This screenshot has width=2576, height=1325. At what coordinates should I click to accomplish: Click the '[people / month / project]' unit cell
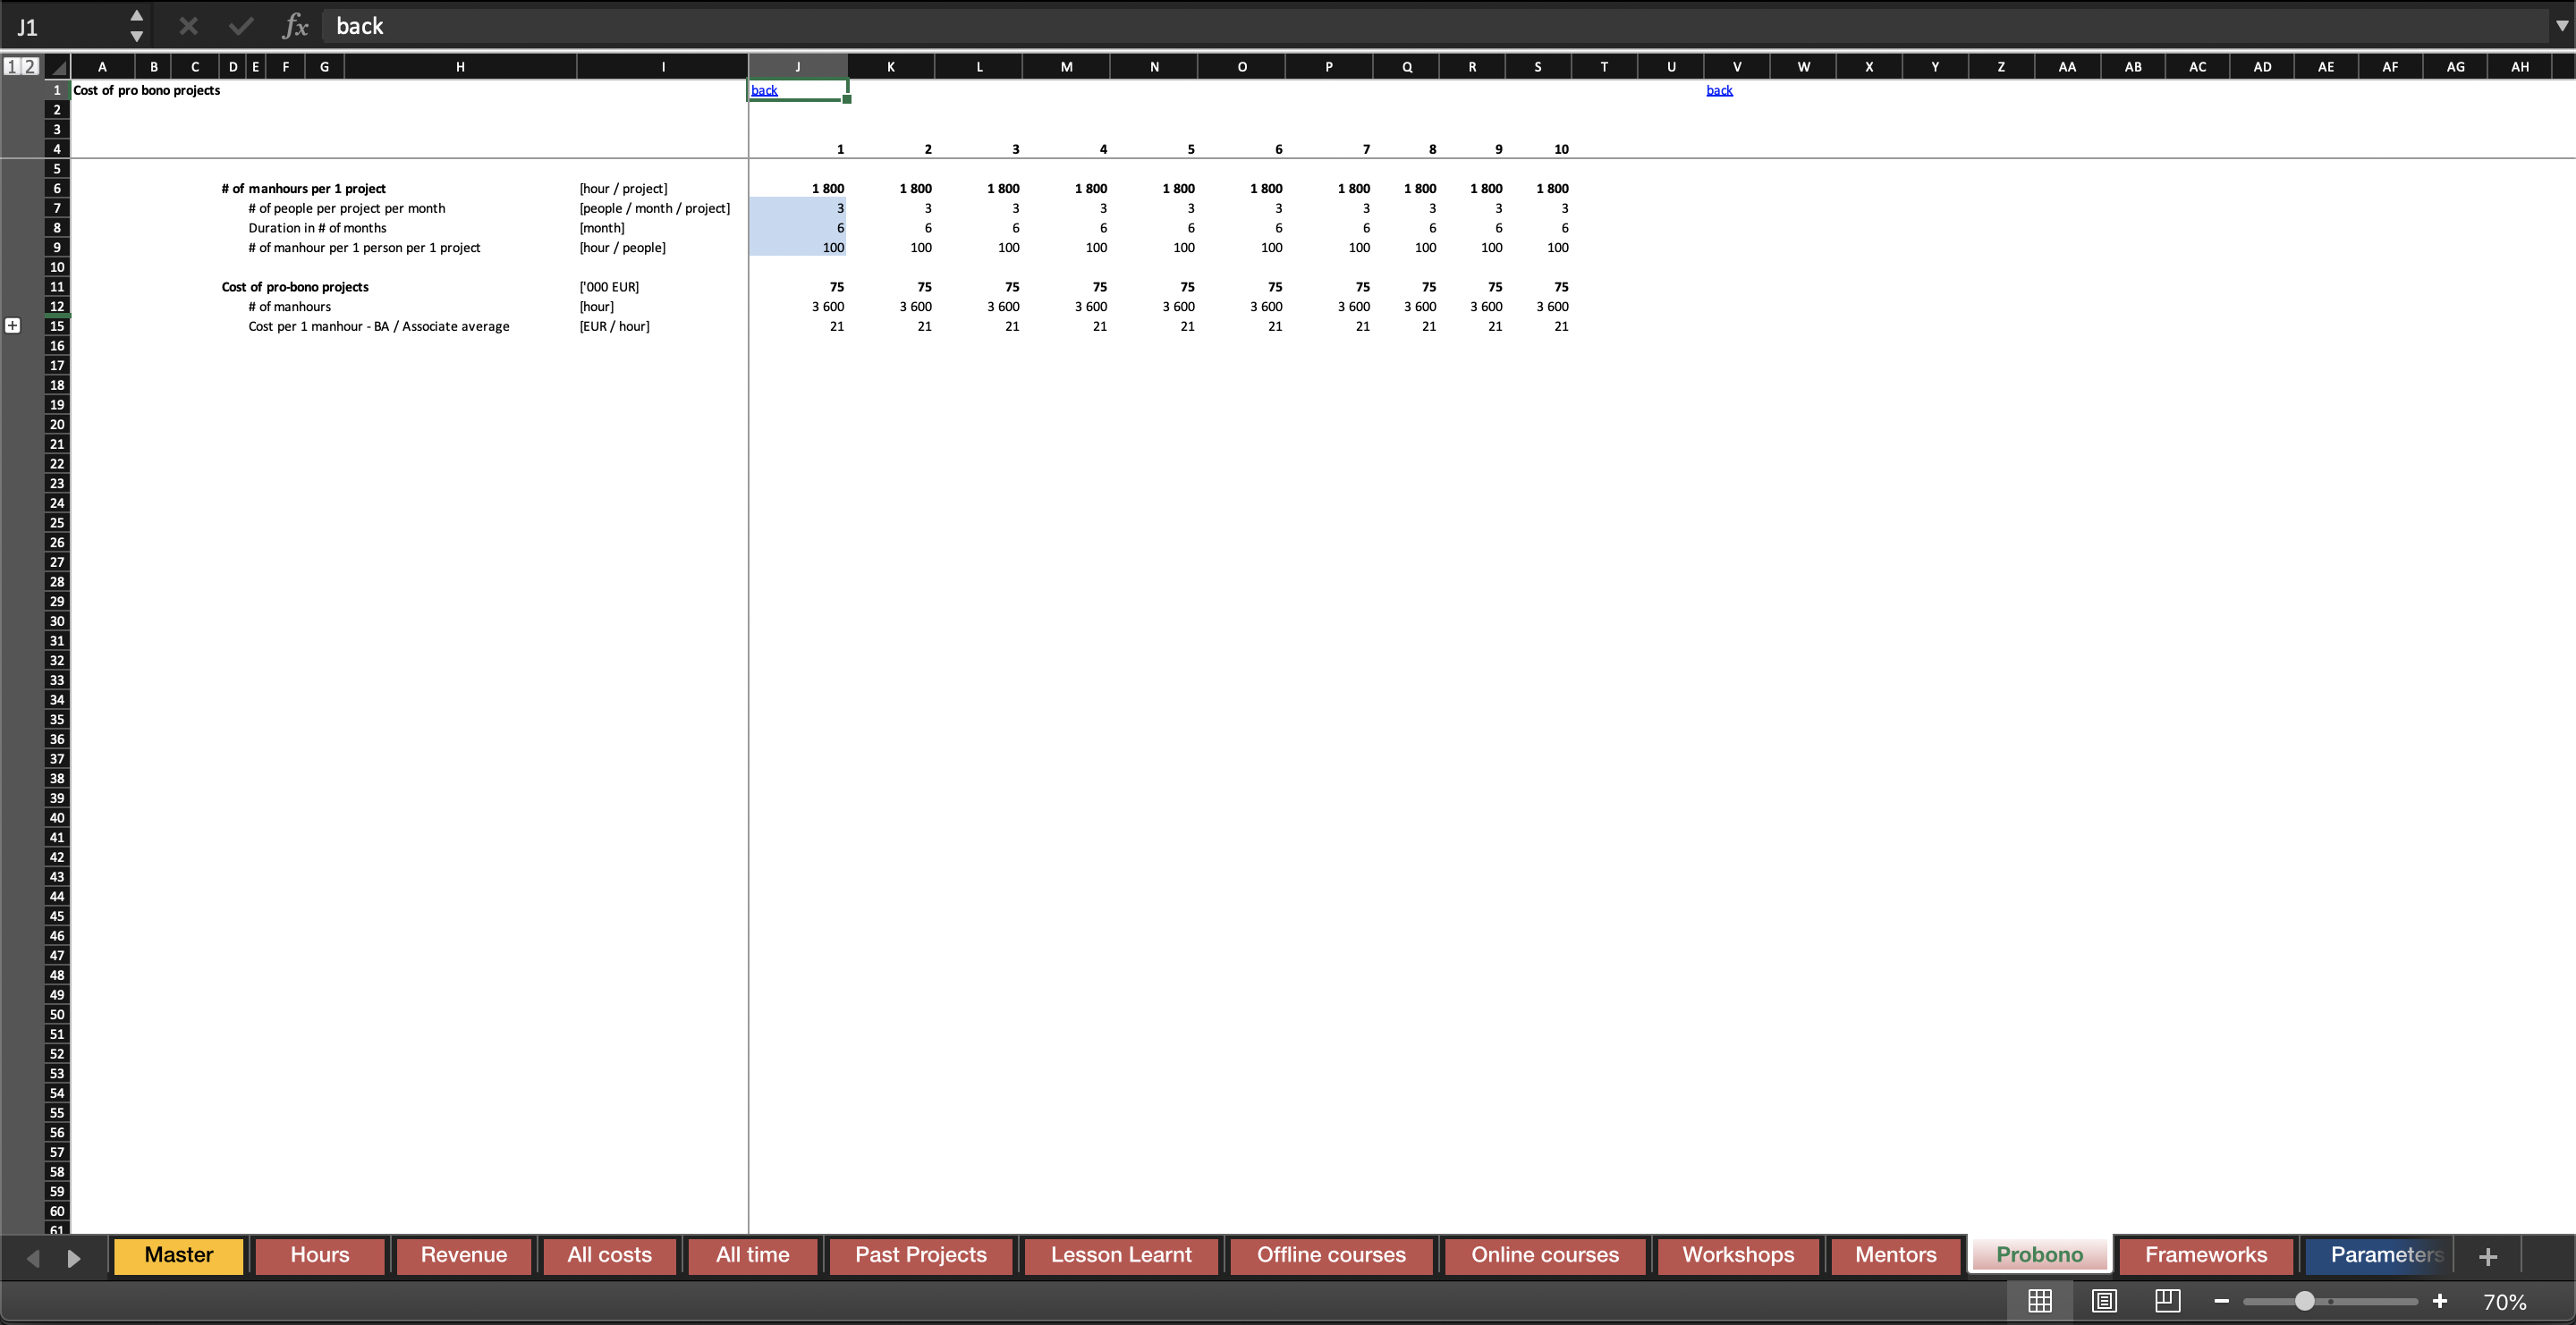(x=654, y=207)
